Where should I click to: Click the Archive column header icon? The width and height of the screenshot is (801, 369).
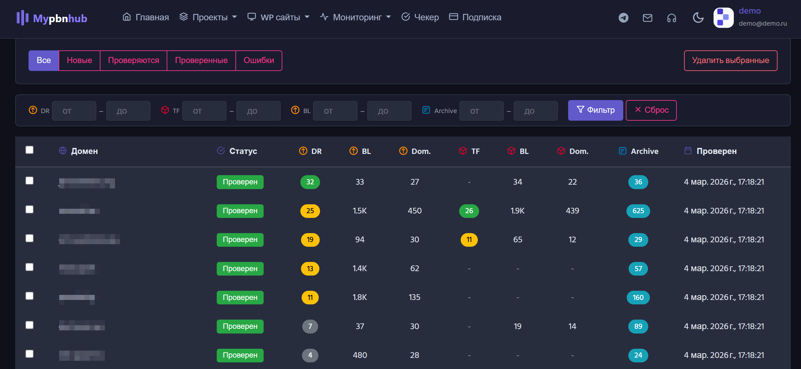(x=622, y=151)
